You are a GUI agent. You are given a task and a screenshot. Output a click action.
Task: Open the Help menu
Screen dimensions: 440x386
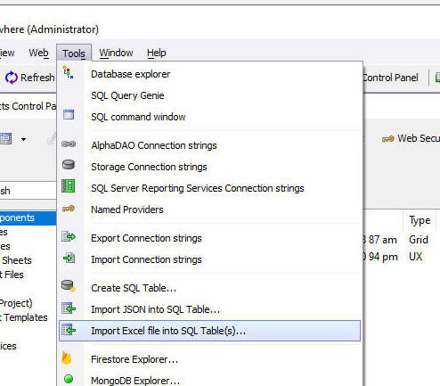tap(156, 53)
